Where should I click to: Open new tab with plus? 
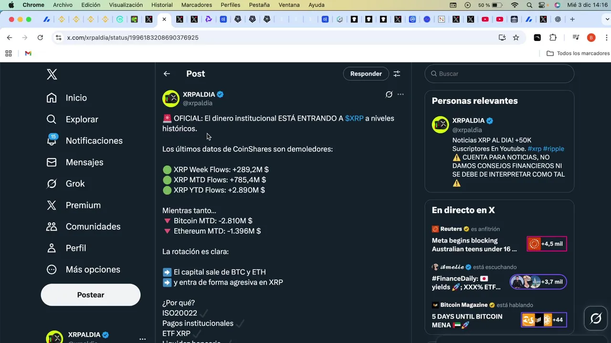click(x=572, y=20)
